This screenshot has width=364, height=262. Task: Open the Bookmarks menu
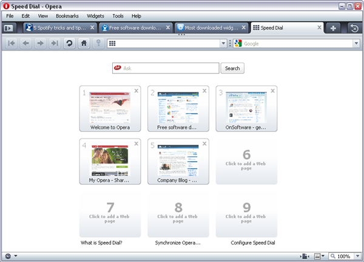(67, 16)
